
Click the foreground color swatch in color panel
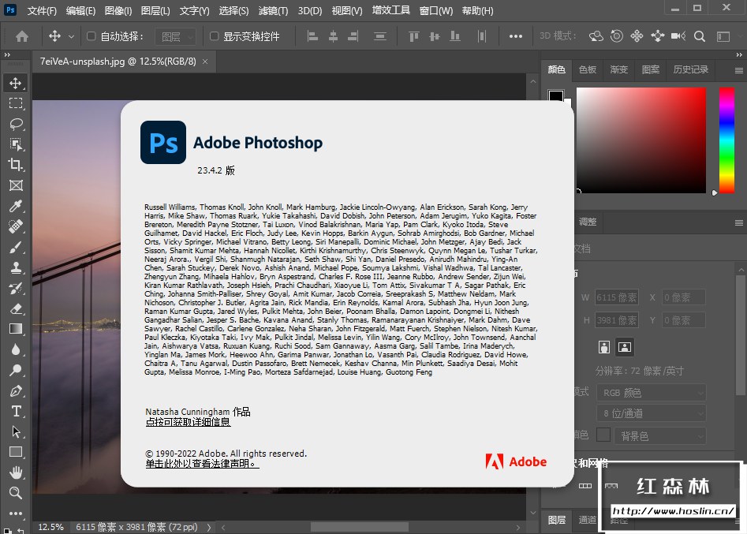(555, 96)
